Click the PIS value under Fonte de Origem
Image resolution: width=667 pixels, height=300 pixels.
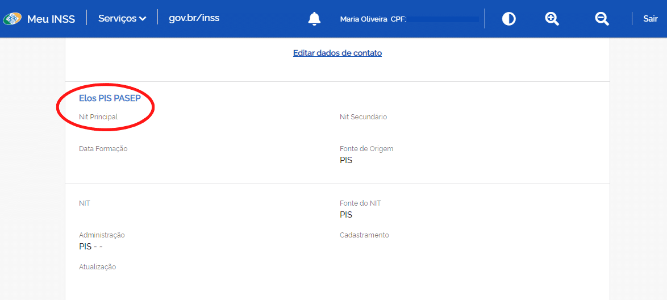(x=346, y=160)
